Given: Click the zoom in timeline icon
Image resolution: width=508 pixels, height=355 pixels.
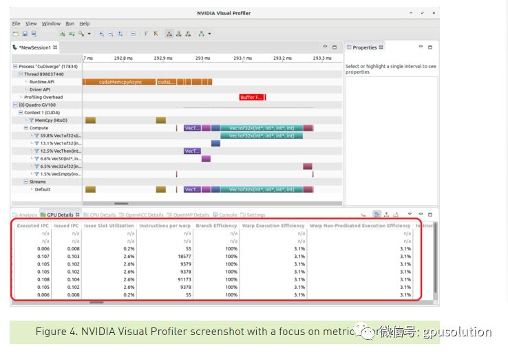Looking at the screenshot, I should (101, 34).
